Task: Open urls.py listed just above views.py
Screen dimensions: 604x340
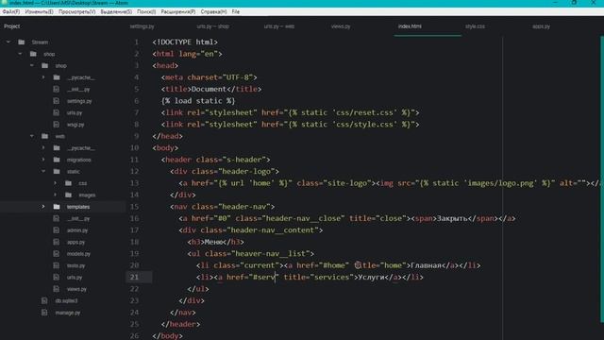Action: [x=75, y=278]
